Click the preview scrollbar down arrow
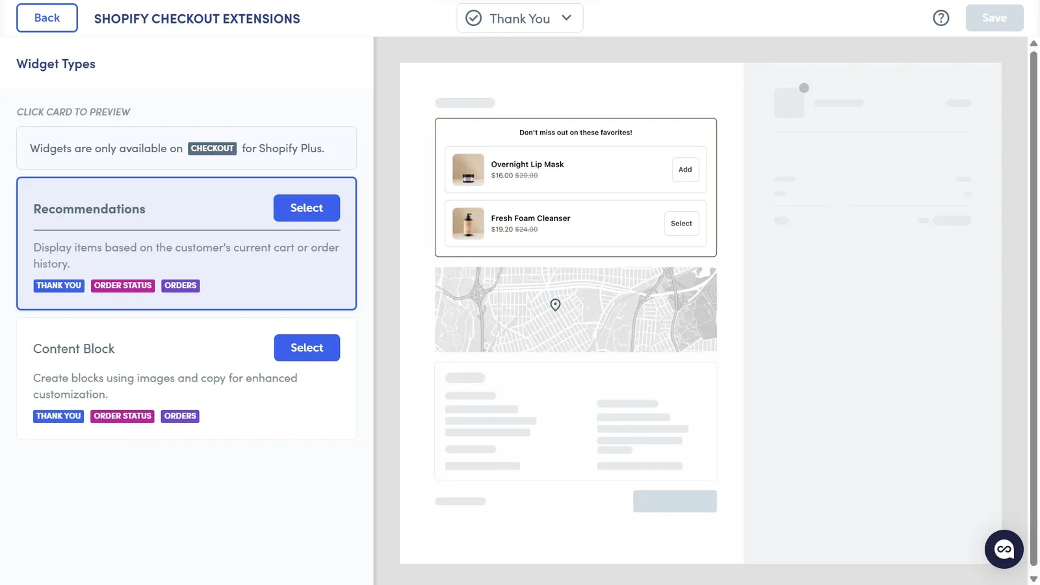Image resolution: width=1040 pixels, height=585 pixels. pos(1033,578)
